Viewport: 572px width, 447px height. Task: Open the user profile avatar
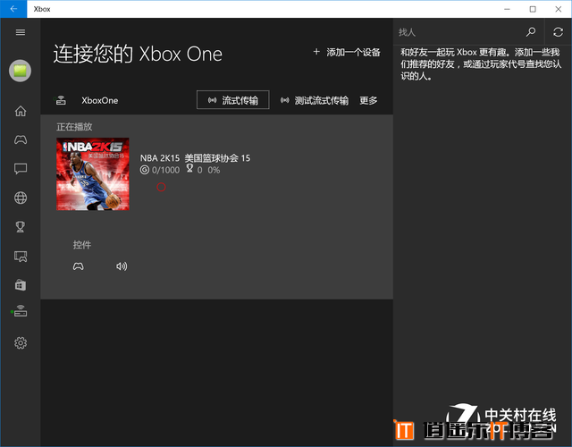20,71
